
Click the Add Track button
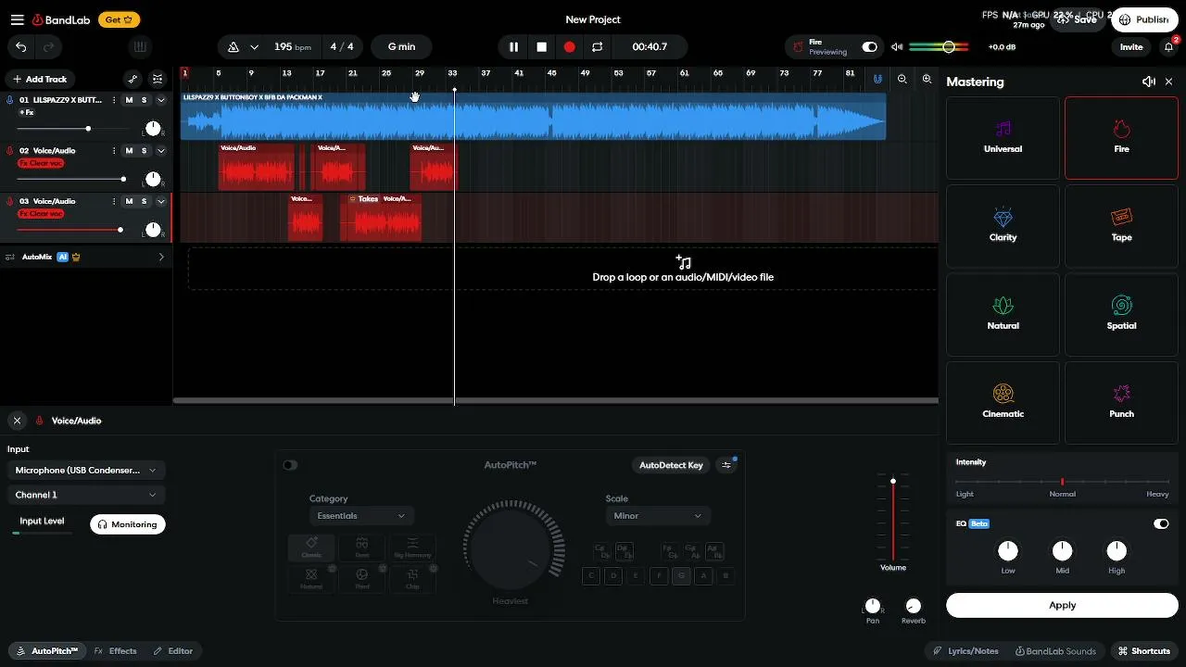click(40, 80)
